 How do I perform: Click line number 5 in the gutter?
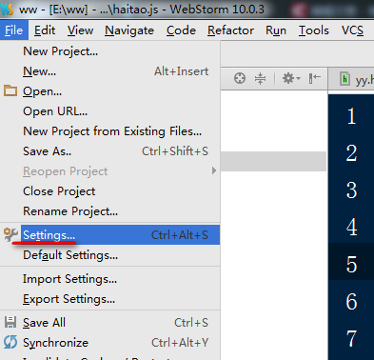351,264
